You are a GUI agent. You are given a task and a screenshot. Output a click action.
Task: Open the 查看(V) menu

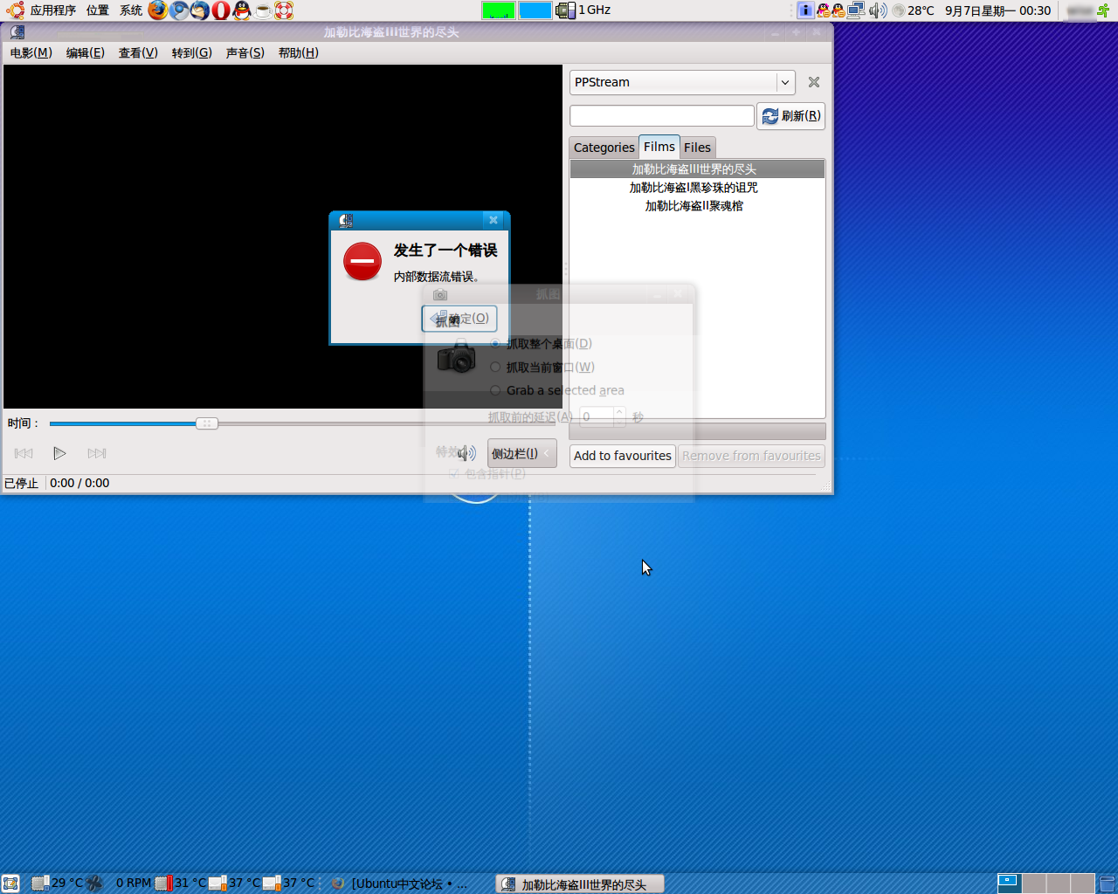tap(138, 52)
